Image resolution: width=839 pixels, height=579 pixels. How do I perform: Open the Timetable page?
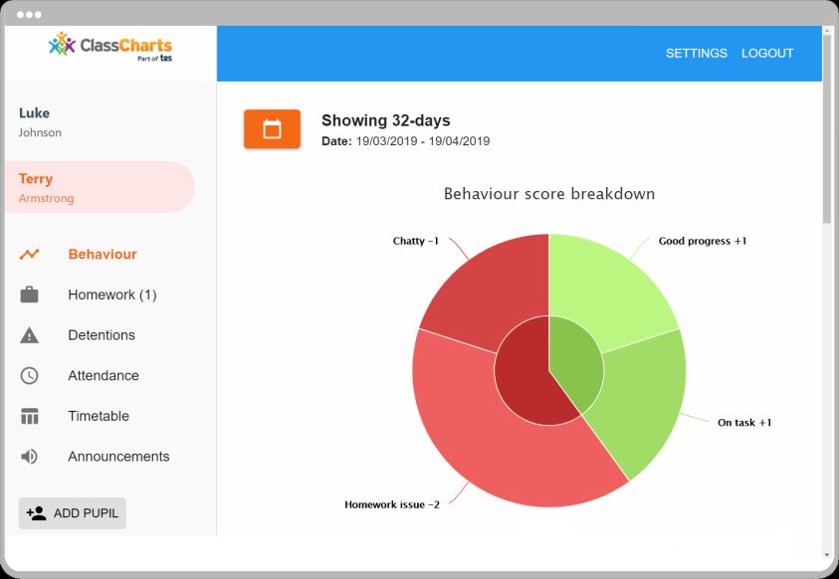click(x=99, y=416)
